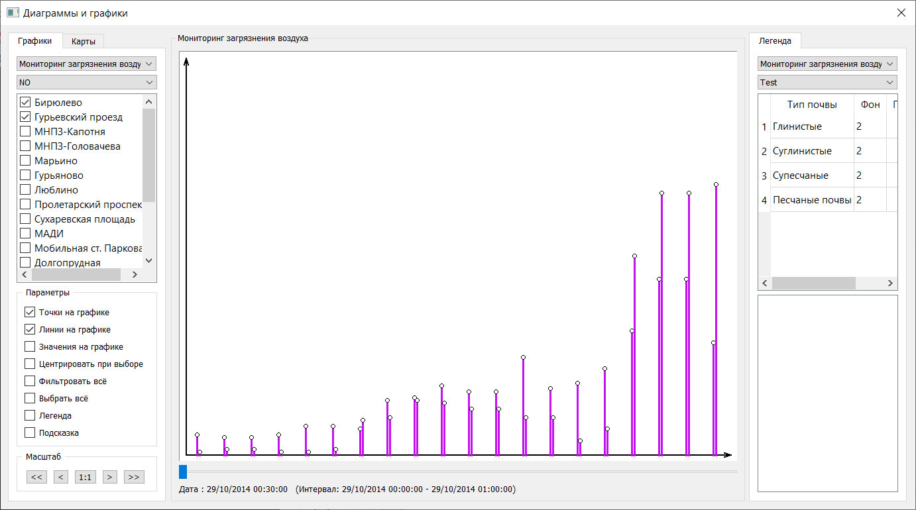
Task: Select the Суглинистые table cell
Action: (x=812, y=151)
